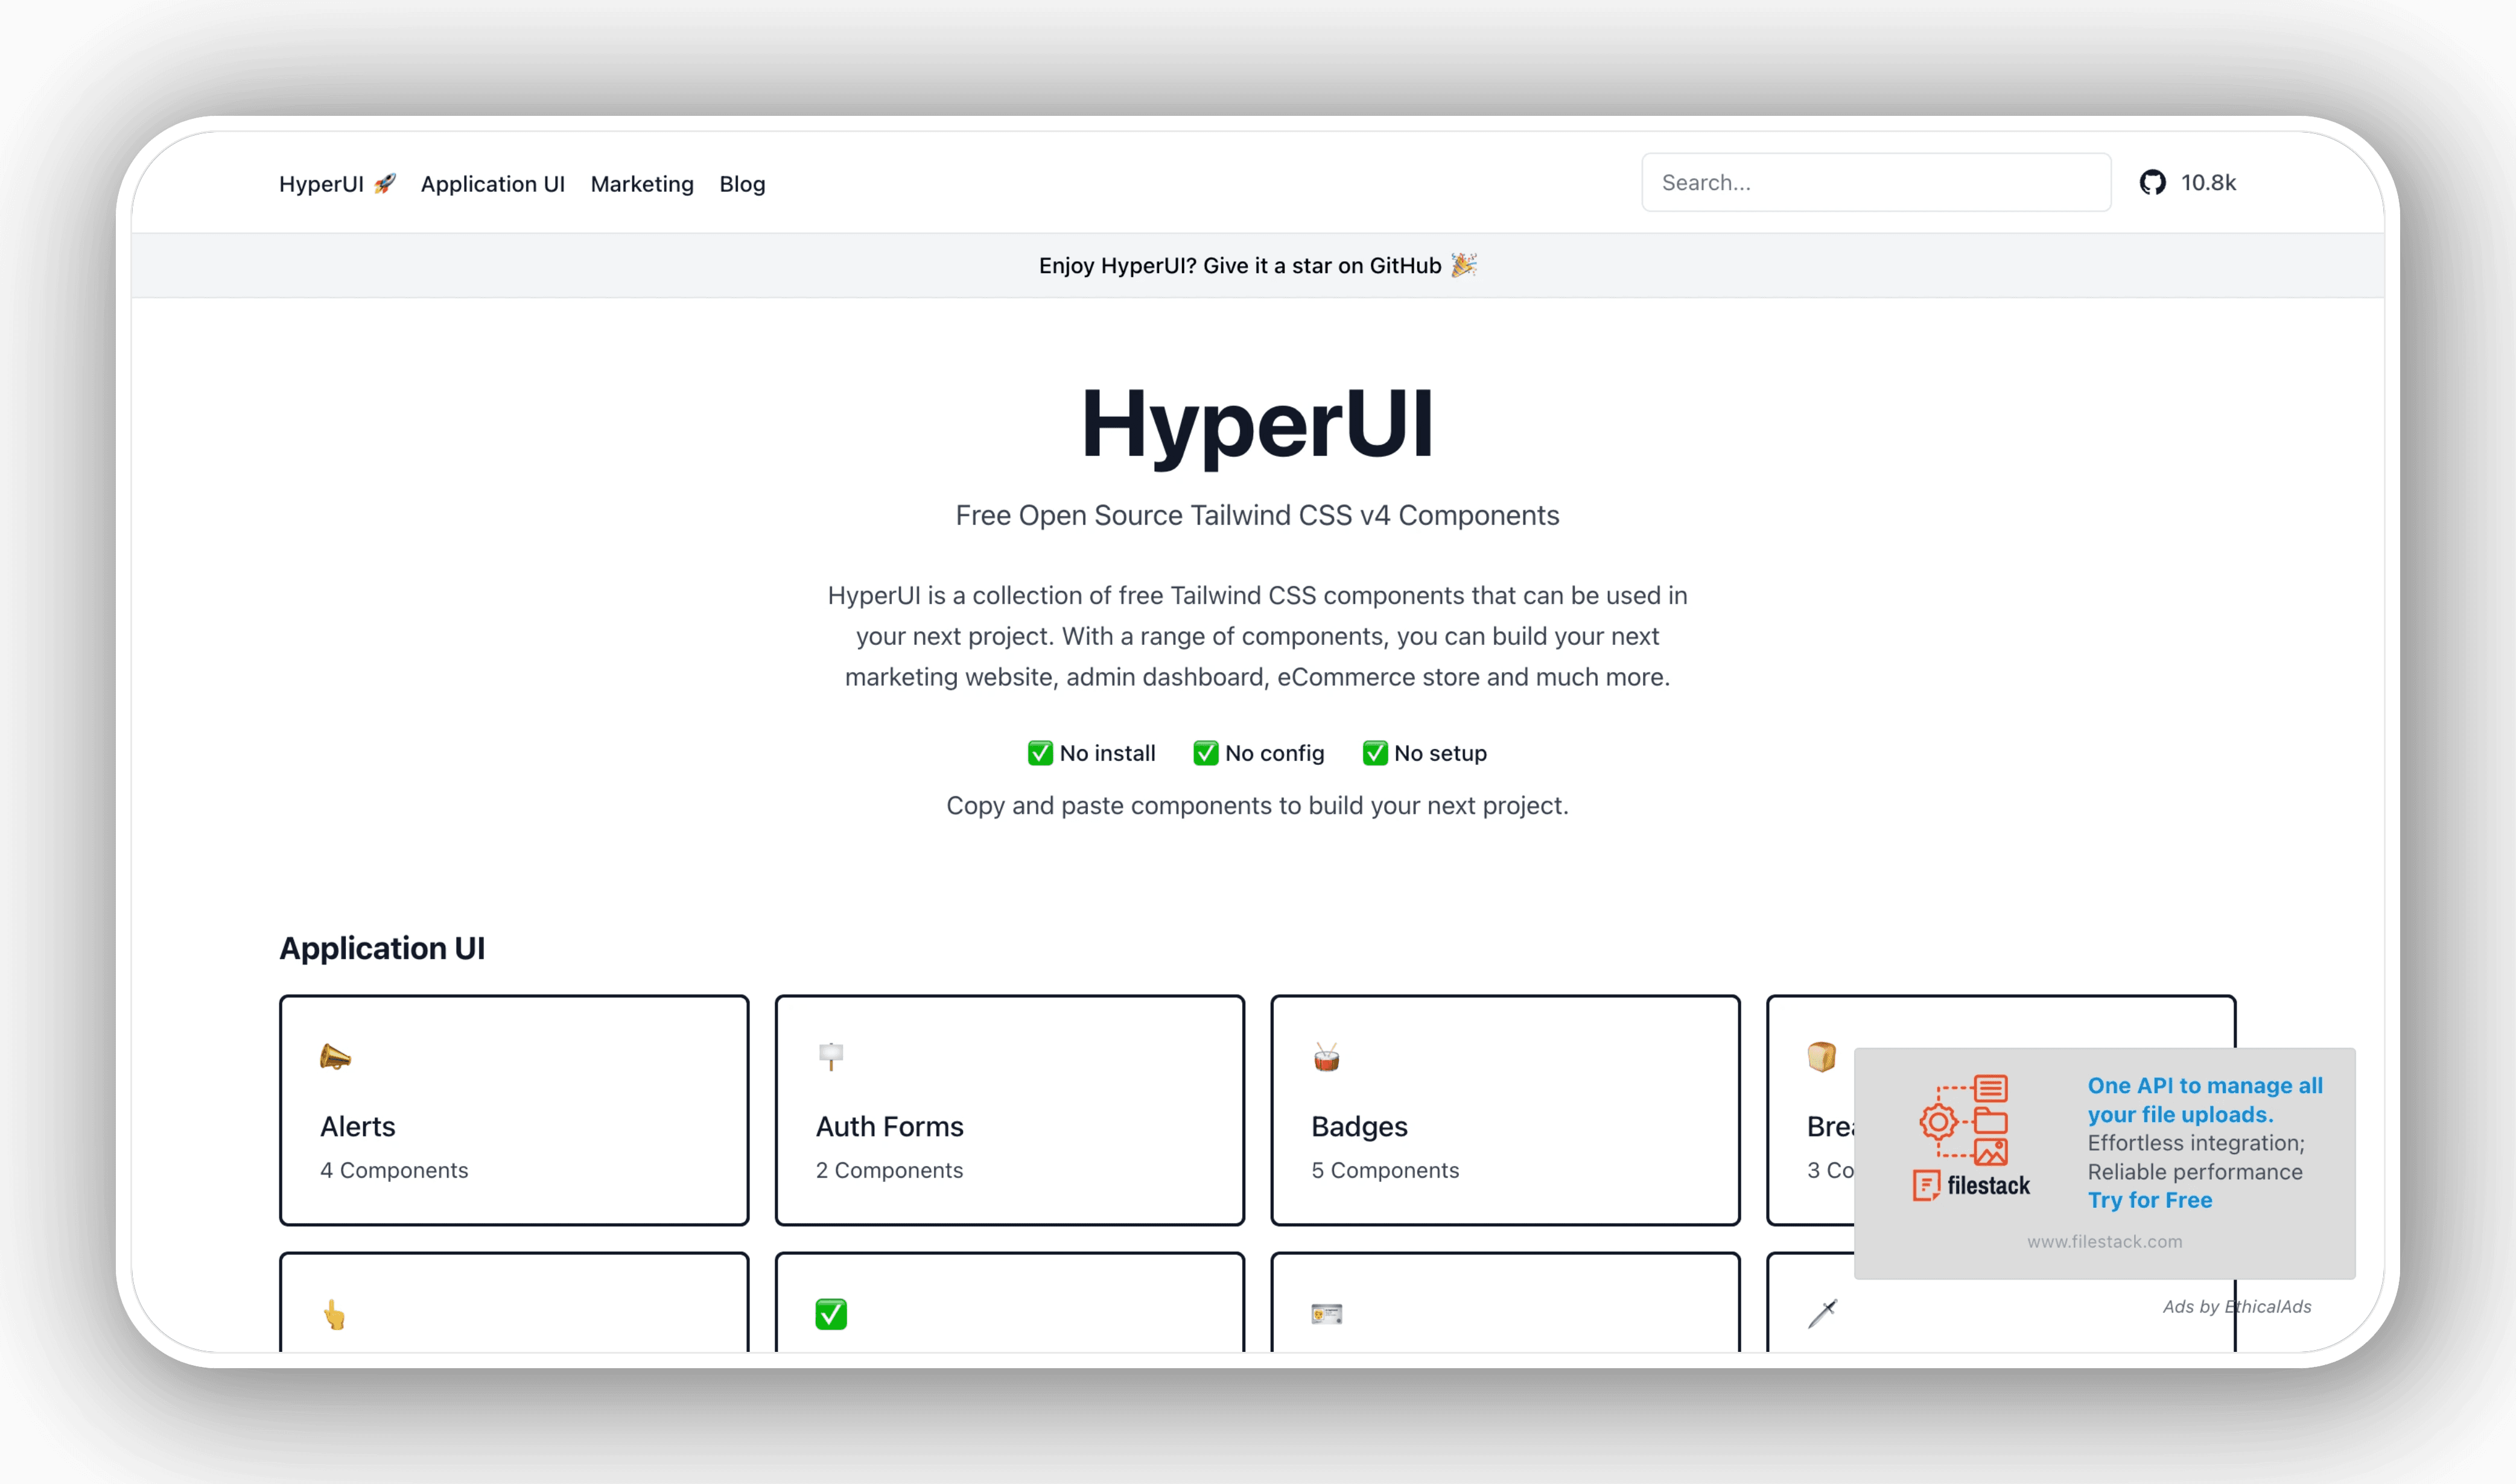
Task: Click the party popper emoji in banner
Action: pos(1463,264)
